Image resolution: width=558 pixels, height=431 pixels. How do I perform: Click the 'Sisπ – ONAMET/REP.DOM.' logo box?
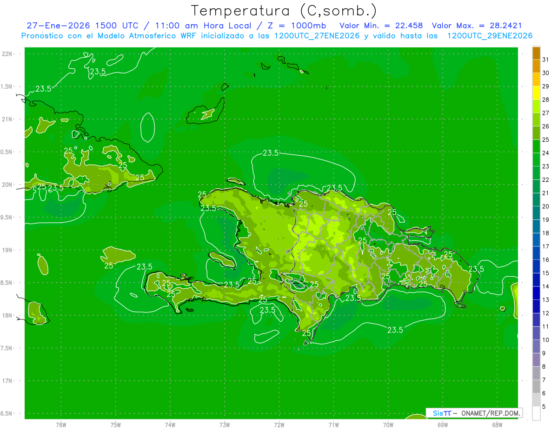pos(474,413)
